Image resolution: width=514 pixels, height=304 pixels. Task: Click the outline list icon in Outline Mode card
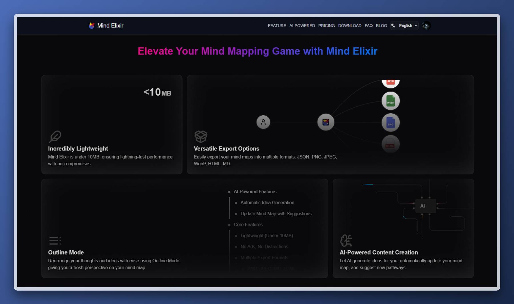click(x=55, y=240)
